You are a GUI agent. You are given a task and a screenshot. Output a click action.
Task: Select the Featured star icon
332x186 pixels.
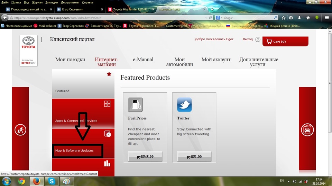point(109,74)
